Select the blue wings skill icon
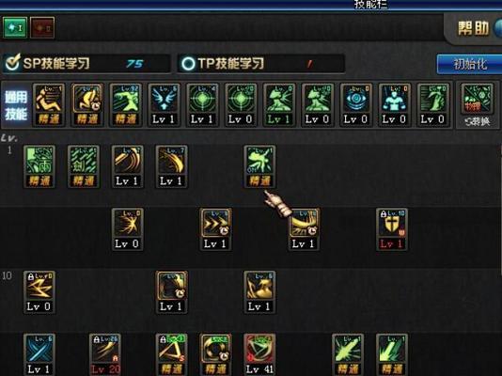Screen dimensions: 502x376 164,104
